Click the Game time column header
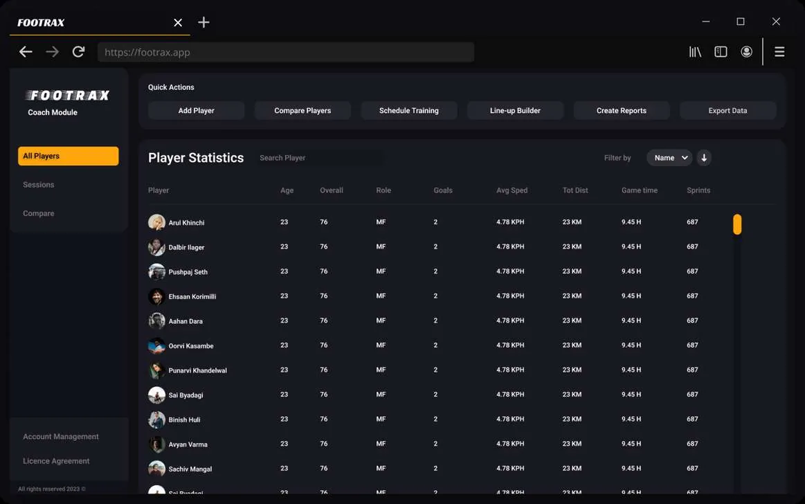805x504 pixels. tap(639, 190)
